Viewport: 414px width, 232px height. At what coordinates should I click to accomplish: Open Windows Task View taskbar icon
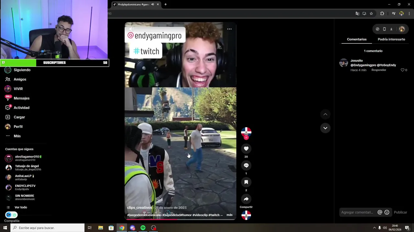90,228
